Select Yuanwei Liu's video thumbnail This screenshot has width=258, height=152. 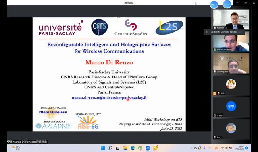coord(231,19)
